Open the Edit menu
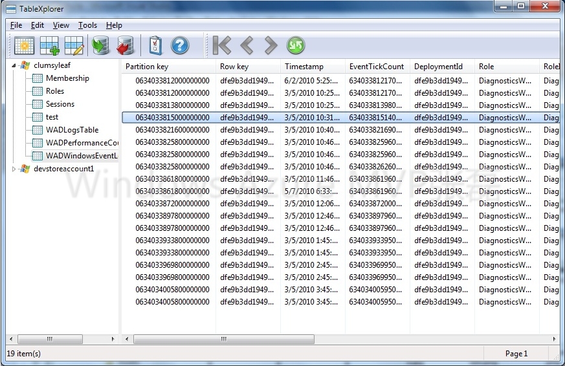The height and width of the screenshot is (366, 565). [x=38, y=25]
